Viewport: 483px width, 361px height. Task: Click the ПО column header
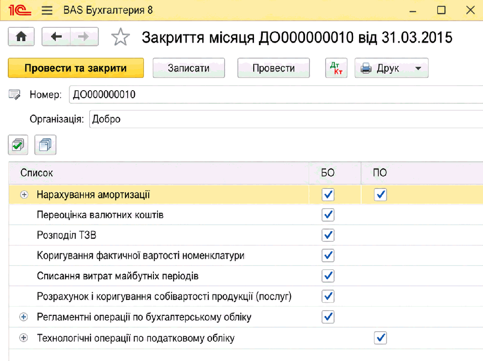point(422,173)
